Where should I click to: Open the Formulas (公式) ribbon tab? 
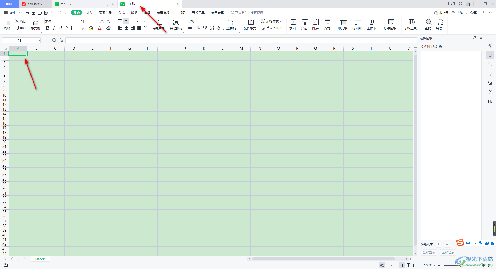tap(121, 13)
